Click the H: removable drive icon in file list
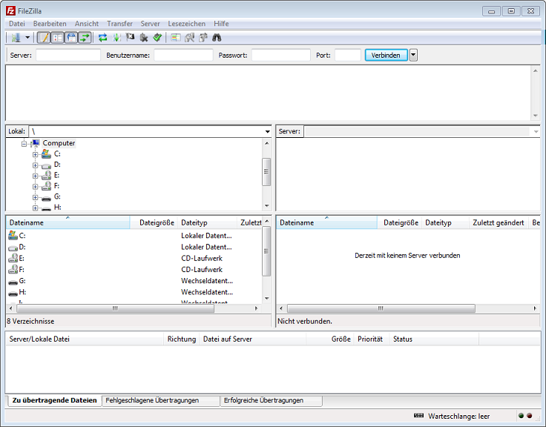The width and height of the screenshot is (546, 427). 13,293
